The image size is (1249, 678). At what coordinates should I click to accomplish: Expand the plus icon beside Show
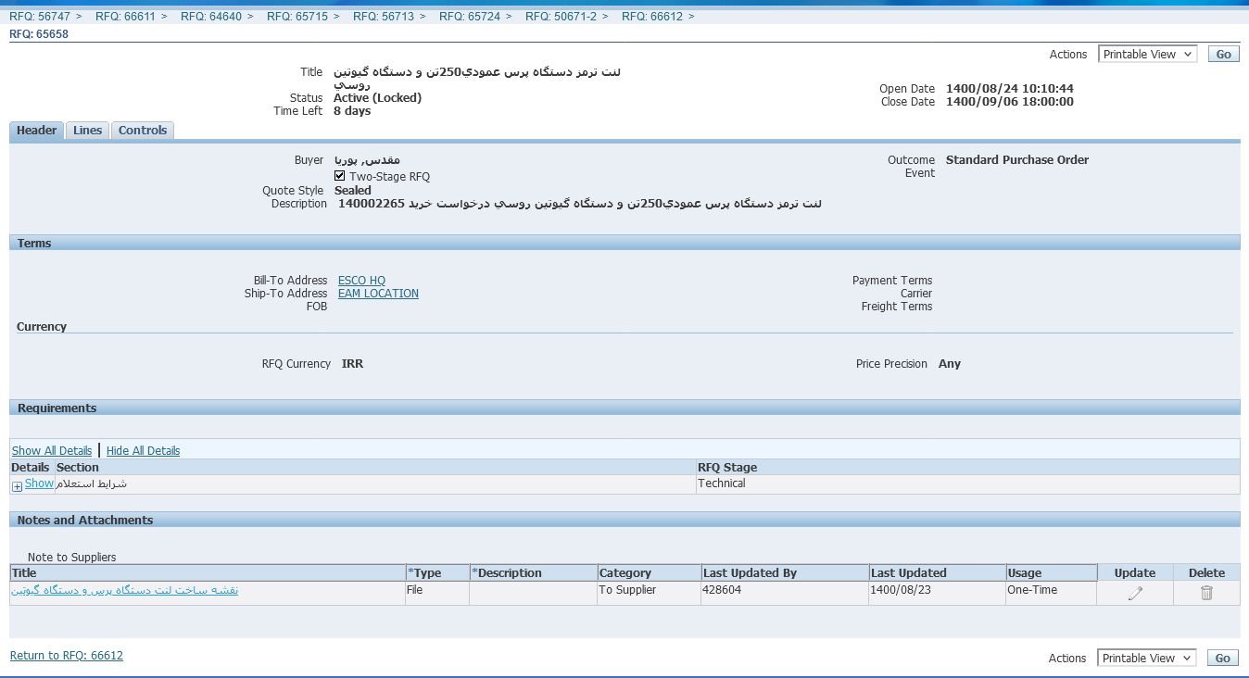point(18,486)
